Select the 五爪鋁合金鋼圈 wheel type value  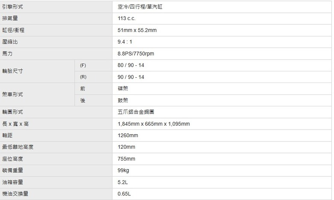136,112
